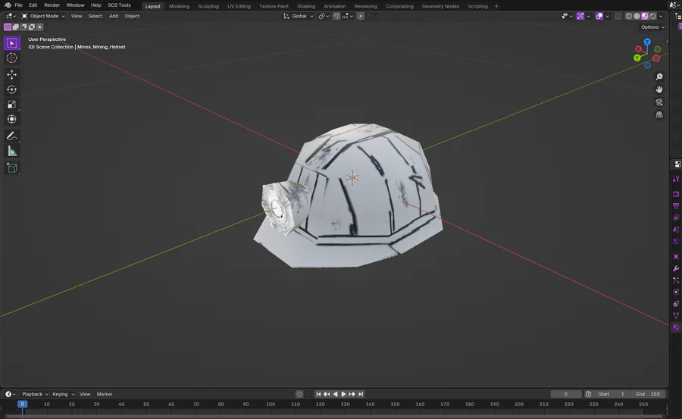Click the zoom viewport magnifier icon

(x=659, y=77)
